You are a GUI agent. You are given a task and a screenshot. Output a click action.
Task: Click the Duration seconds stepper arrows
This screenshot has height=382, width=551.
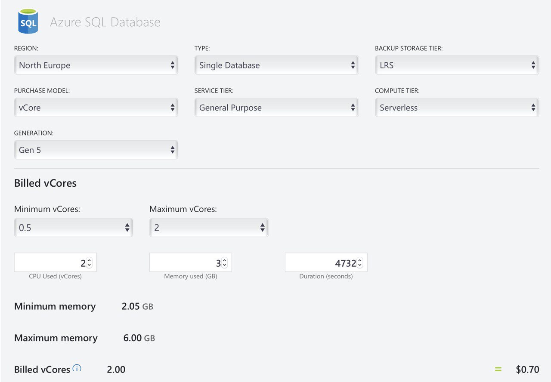point(360,263)
